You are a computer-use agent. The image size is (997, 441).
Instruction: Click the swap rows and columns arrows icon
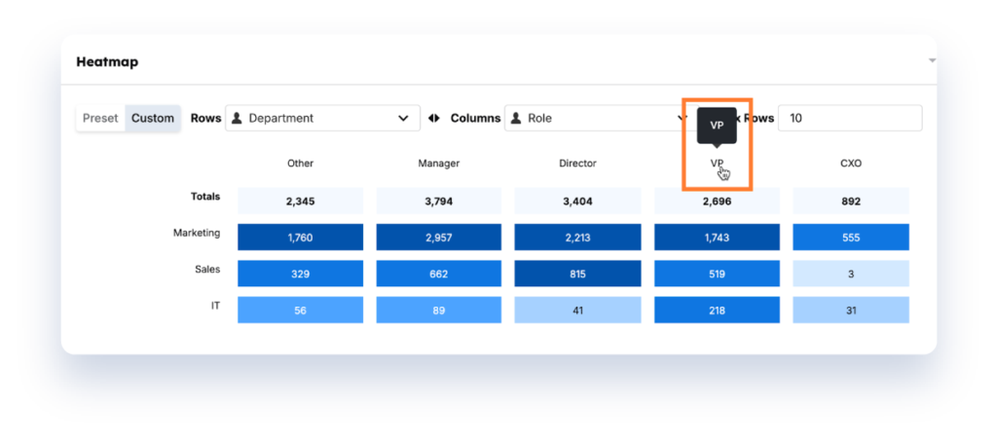pos(434,119)
